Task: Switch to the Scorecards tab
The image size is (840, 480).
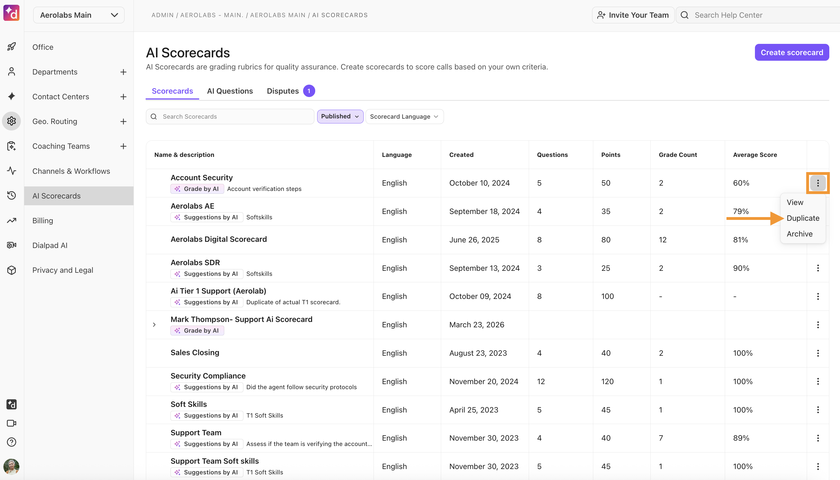Action: click(172, 91)
